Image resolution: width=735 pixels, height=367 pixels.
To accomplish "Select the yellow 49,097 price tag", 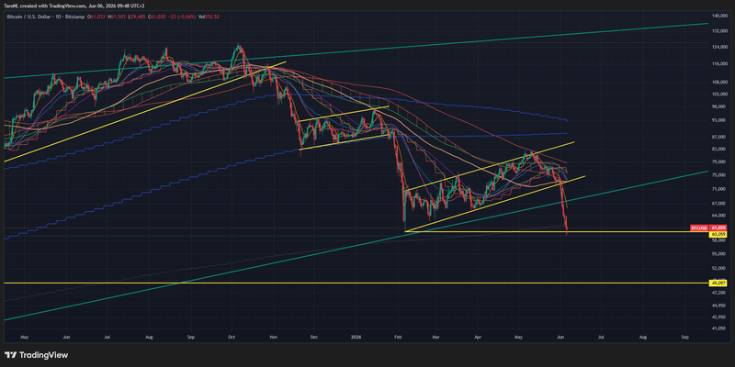I will click(x=718, y=284).
